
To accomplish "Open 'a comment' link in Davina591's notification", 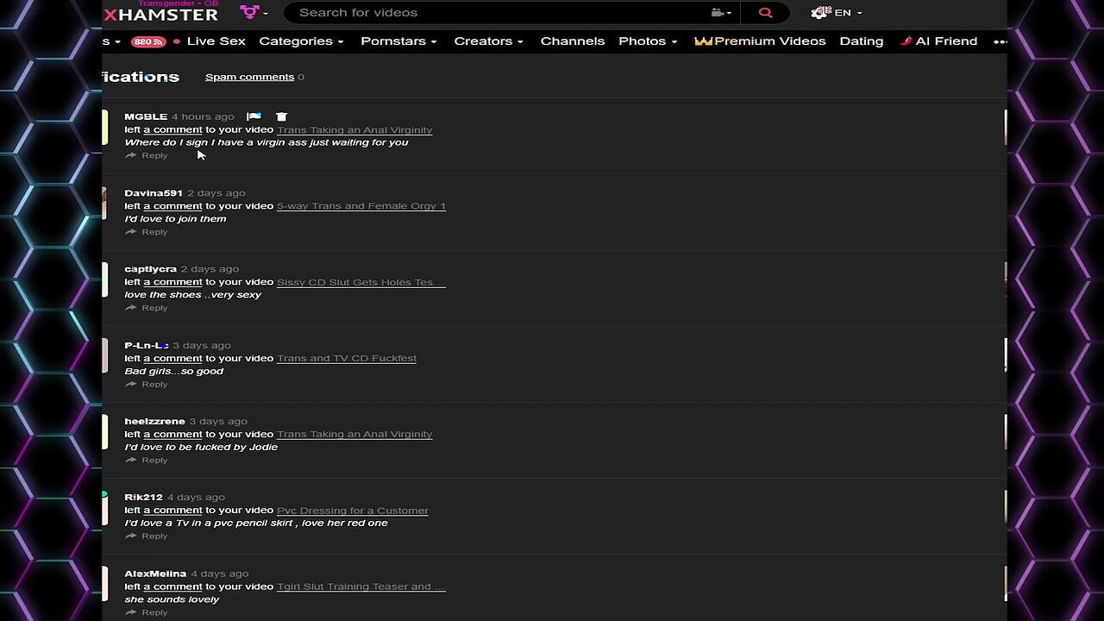I will (172, 206).
